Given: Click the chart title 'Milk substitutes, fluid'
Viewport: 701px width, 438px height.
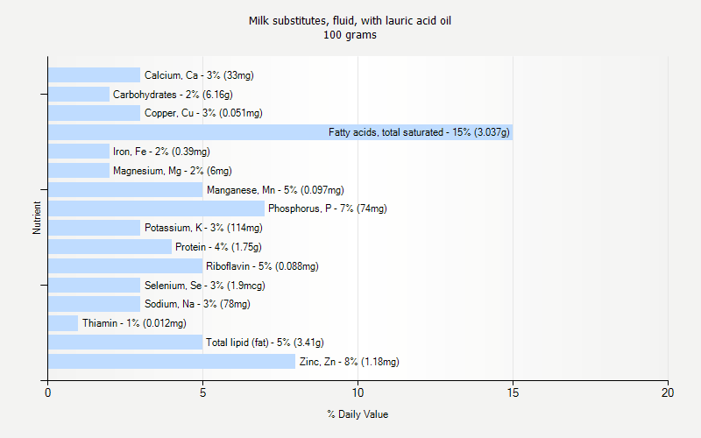Looking at the screenshot, I should coord(350,20).
